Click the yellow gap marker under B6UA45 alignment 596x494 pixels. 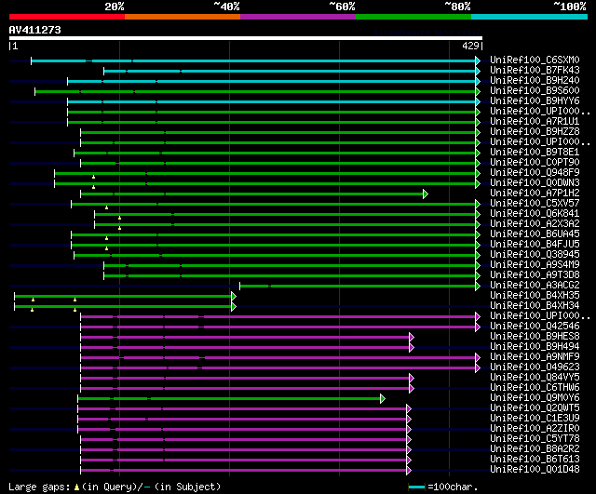point(106,238)
